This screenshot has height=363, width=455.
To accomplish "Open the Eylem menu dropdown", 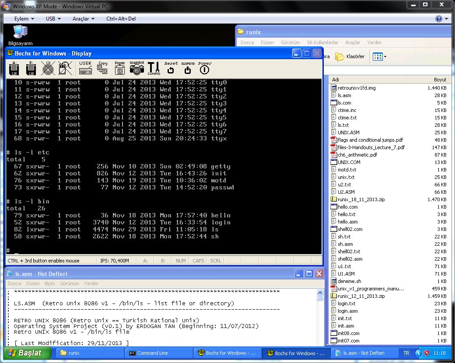I will (x=24, y=18).
